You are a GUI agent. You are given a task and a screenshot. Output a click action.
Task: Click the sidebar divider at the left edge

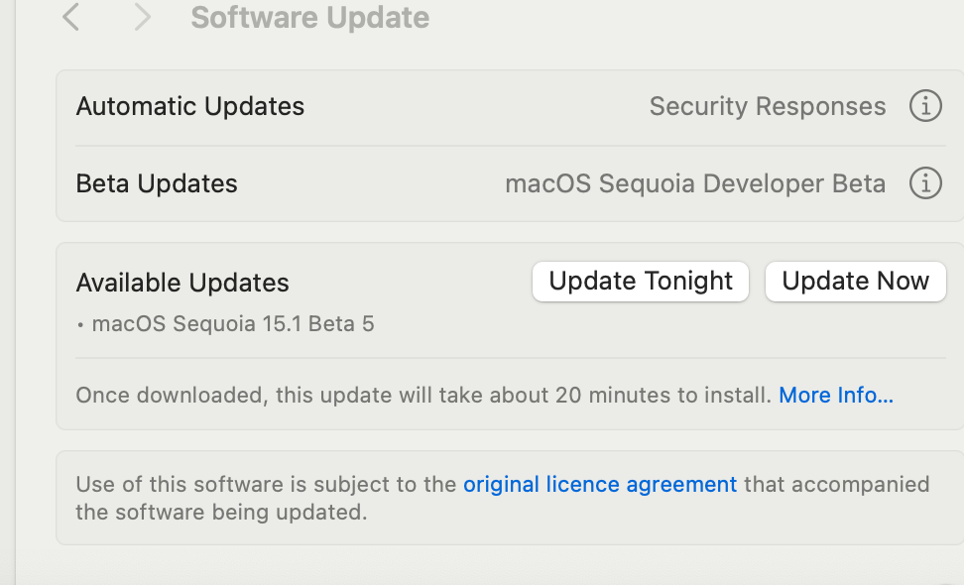[x=15, y=297]
